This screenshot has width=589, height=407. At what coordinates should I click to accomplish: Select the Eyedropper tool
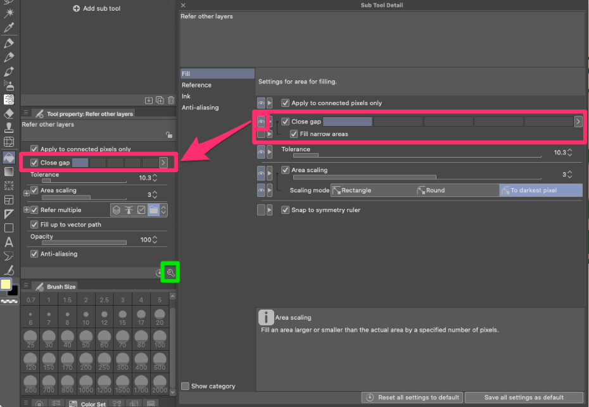pos(9,27)
